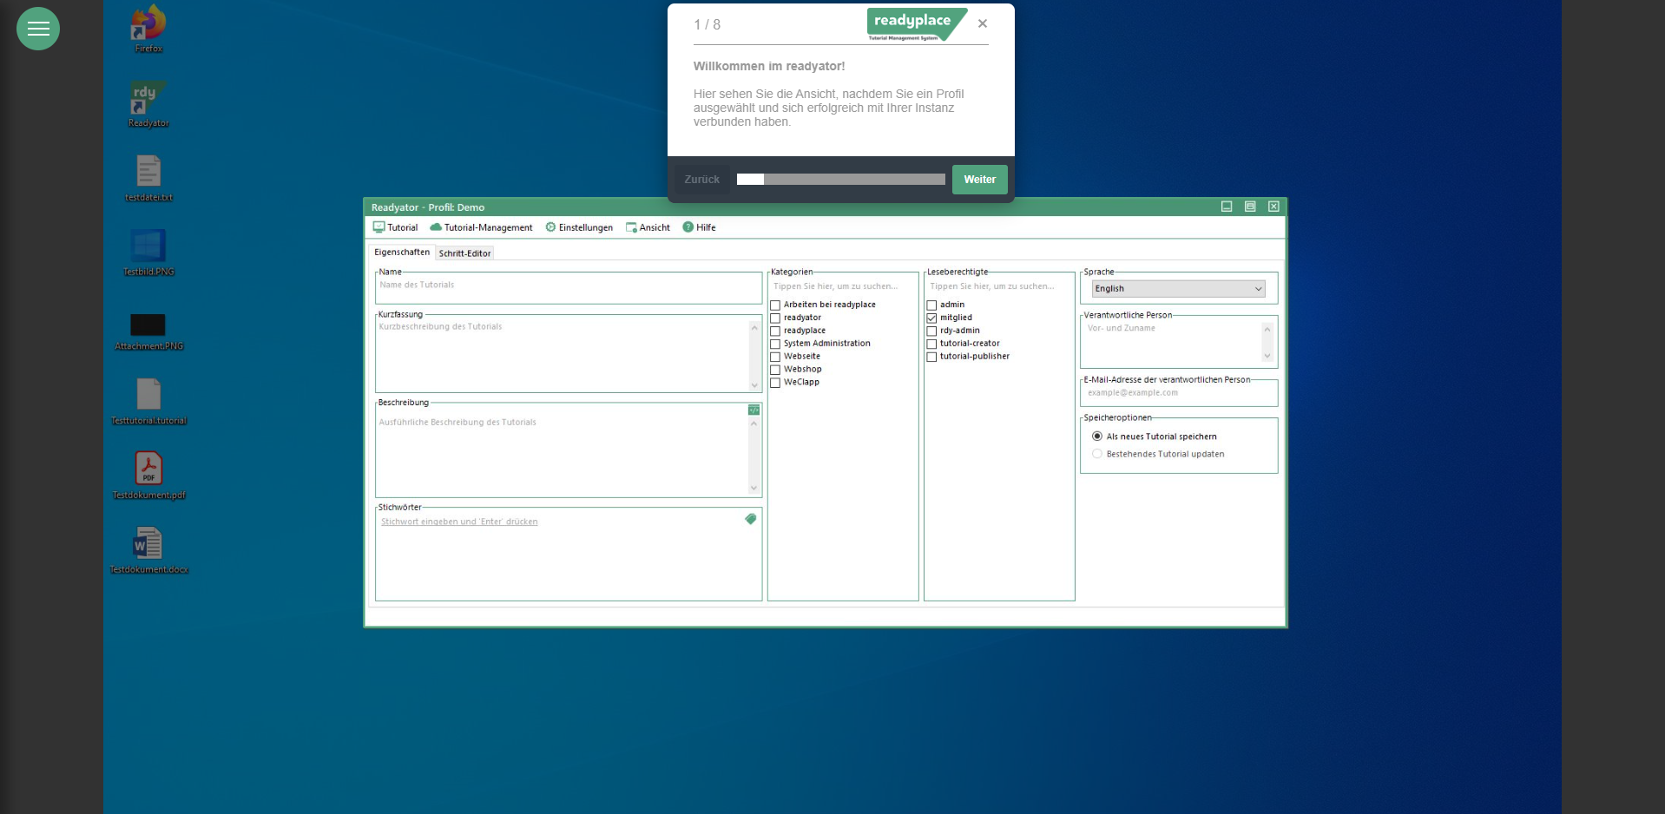This screenshot has width=1665, height=814.
Task: Select 'Bestehendes Tutorial updaten' radio option
Action: [x=1097, y=454]
